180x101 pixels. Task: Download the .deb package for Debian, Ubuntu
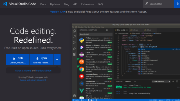[x=18, y=59]
